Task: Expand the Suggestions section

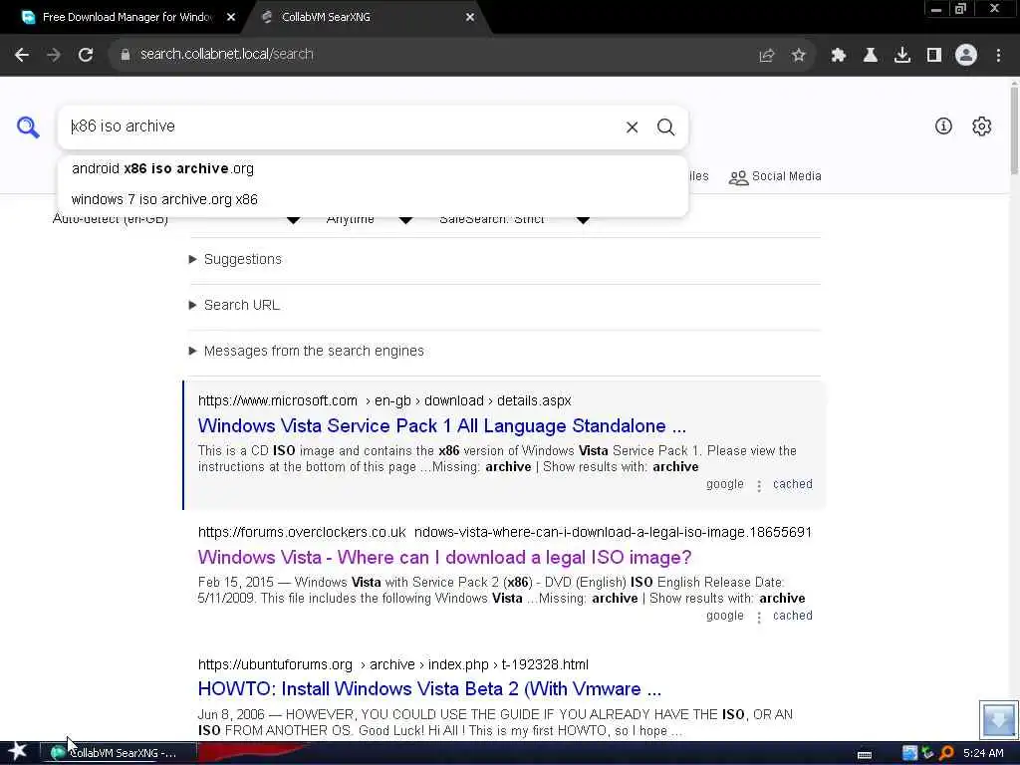Action: pyautogui.click(x=235, y=260)
